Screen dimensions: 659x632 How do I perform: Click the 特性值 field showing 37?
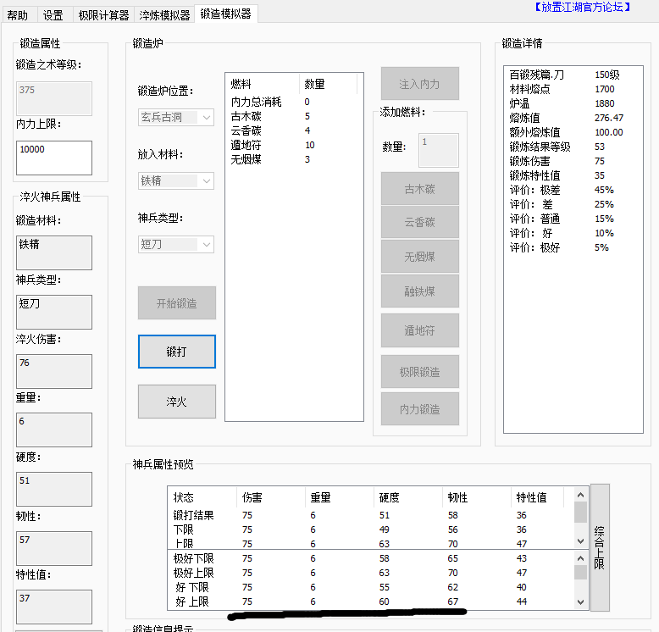pyautogui.click(x=54, y=607)
